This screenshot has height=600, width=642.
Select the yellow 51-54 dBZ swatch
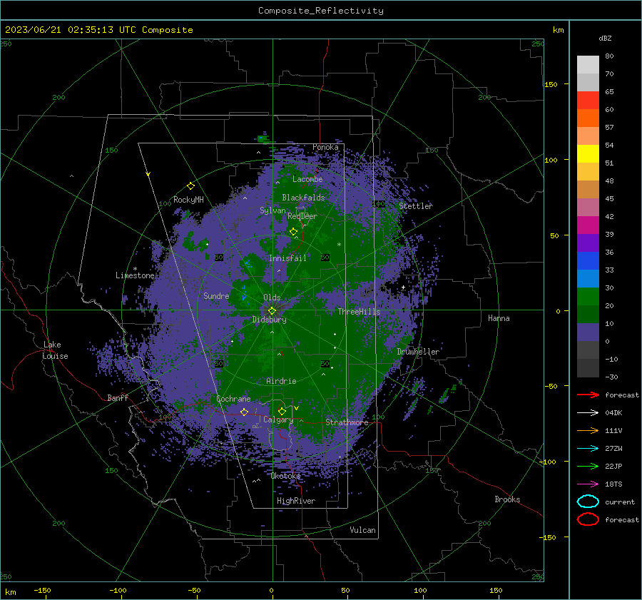[588, 154]
